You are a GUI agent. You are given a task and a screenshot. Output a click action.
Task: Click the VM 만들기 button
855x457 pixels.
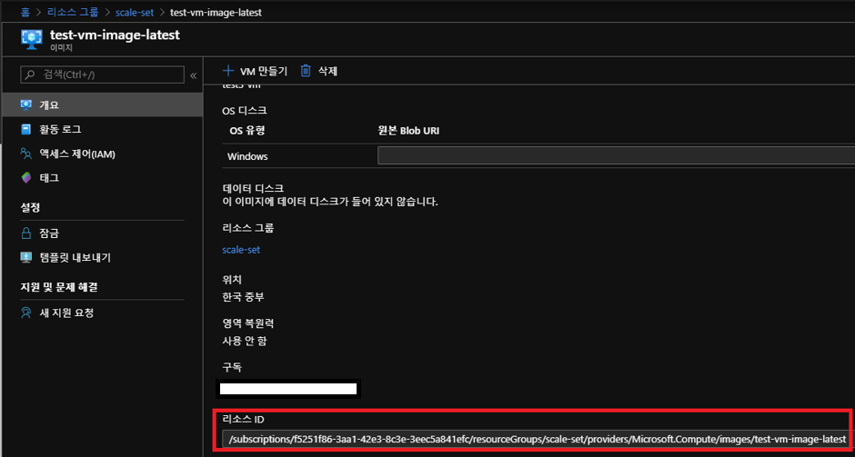click(x=256, y=71)
